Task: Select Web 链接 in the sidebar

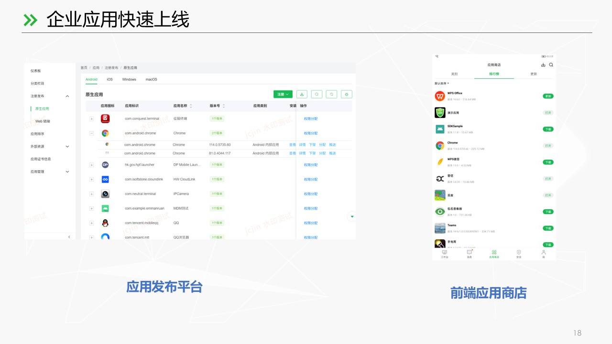Action: coord(43,121)
